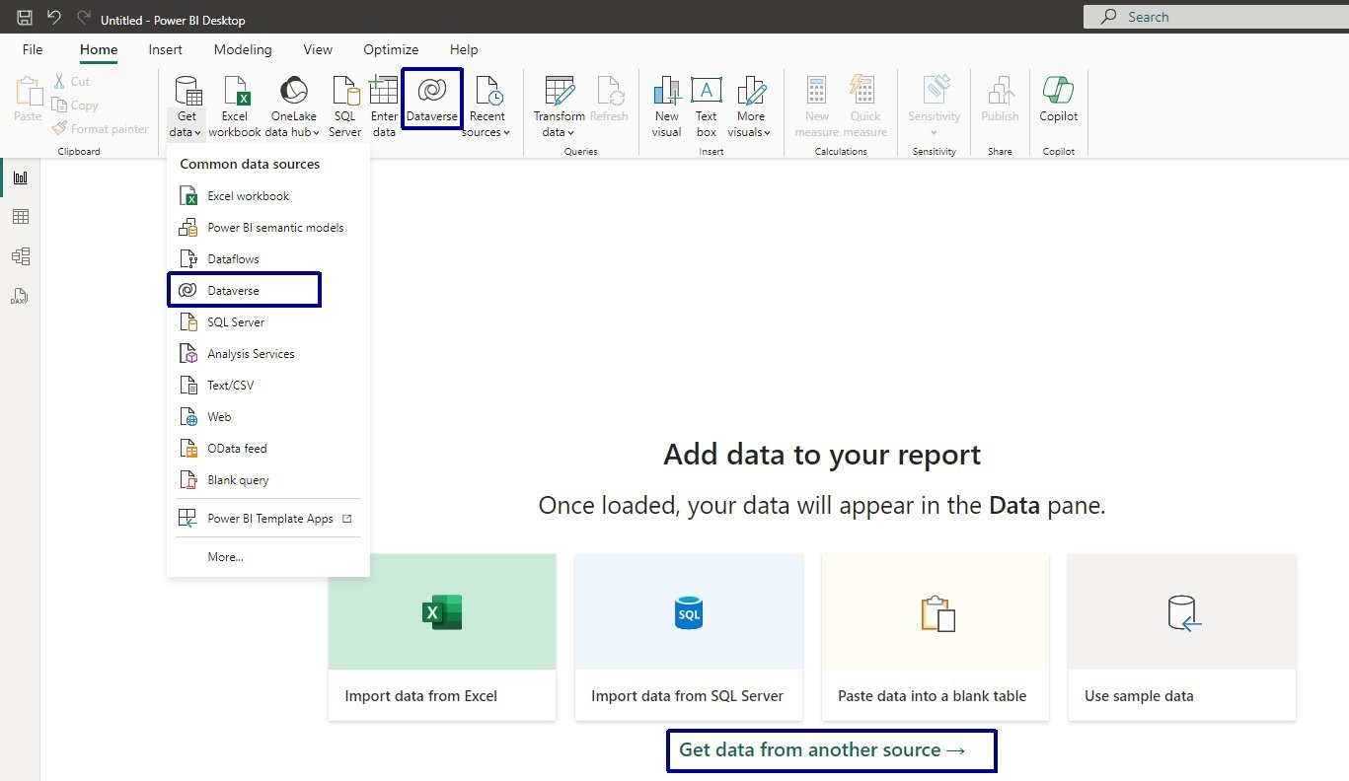Select the Home ribbon tab

[x=99, y=49]
